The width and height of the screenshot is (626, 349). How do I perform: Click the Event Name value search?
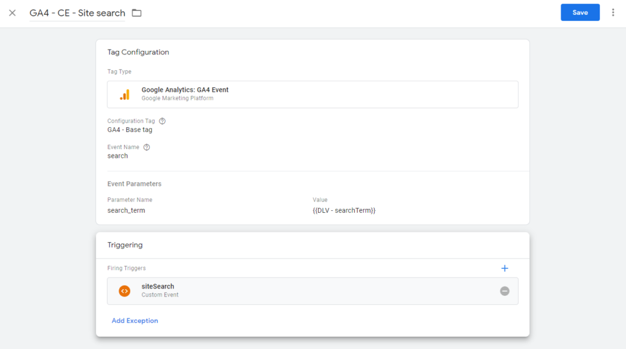coord(117,156)
